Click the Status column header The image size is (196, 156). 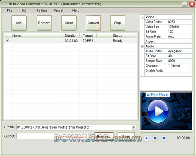(117, 36)
